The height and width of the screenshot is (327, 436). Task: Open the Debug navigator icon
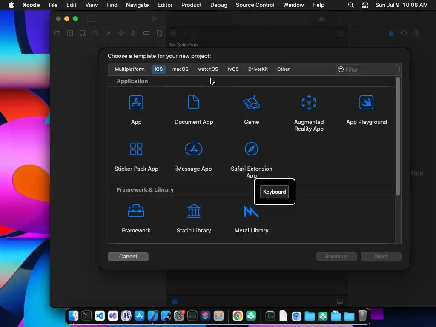133,33
